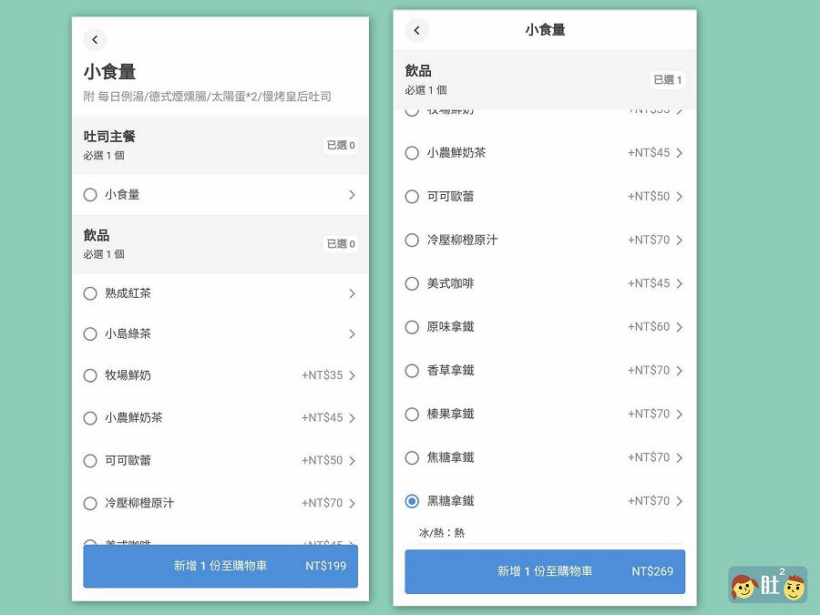
Task: Click 黑糖拿鐵 label text
Action: [450, 501]
